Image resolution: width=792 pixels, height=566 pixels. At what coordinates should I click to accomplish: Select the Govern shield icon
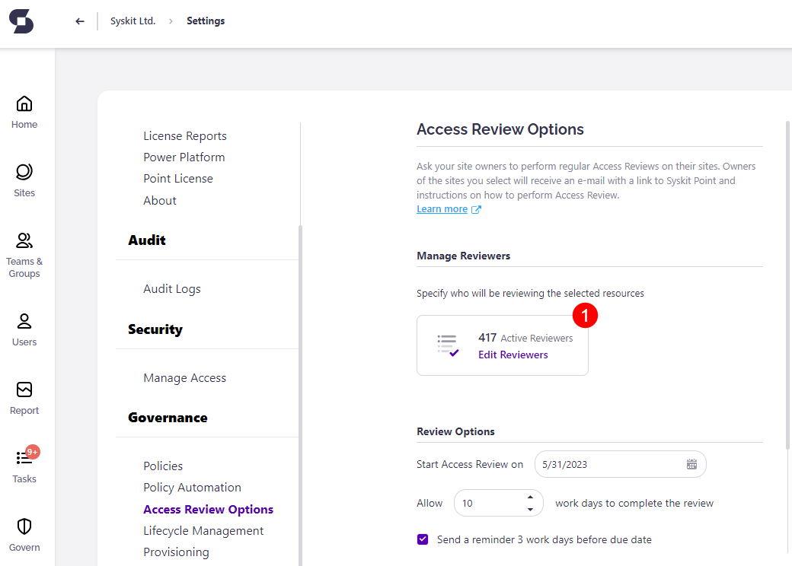(24, 526)
